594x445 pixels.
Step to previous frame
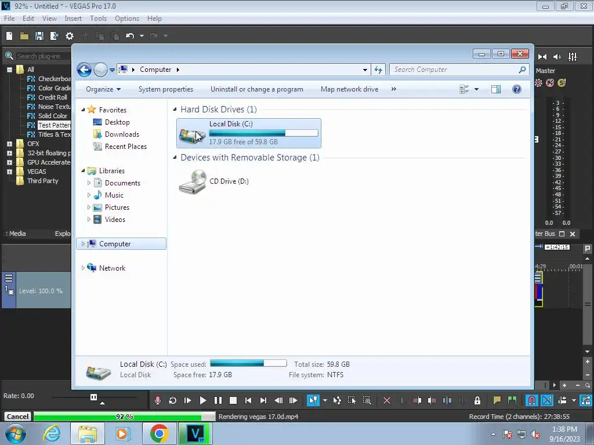click(278, 400)
